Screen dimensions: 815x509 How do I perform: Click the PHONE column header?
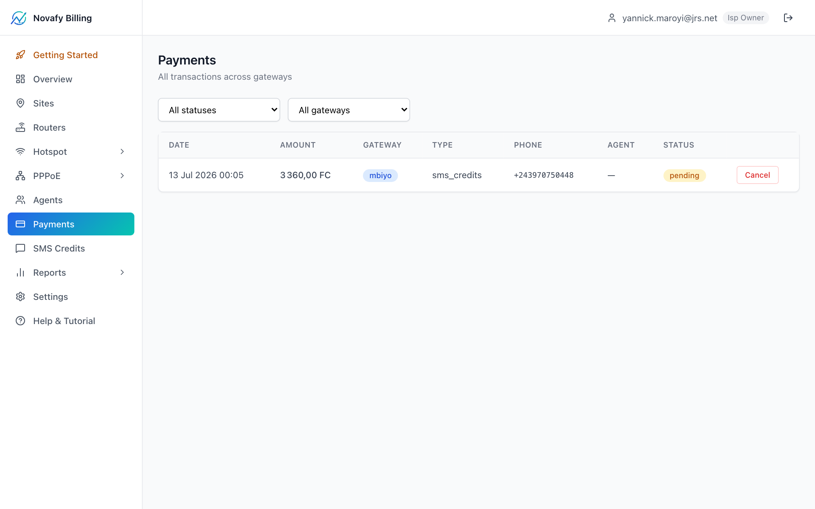click(528, 145)
